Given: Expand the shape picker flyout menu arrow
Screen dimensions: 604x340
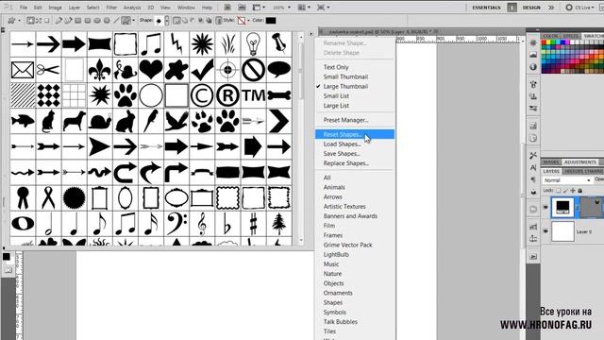Looking at the screenshot, I should [310, 34].
